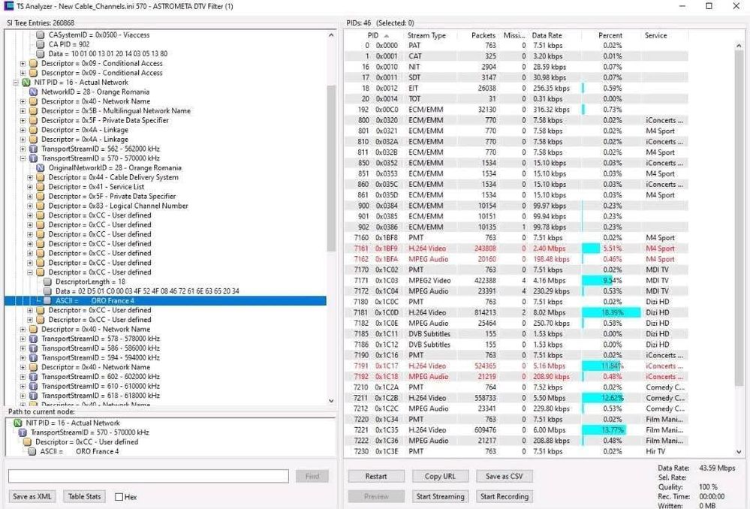Click the NetworkID 28 Orange Romania icon

tap(33, 92)
